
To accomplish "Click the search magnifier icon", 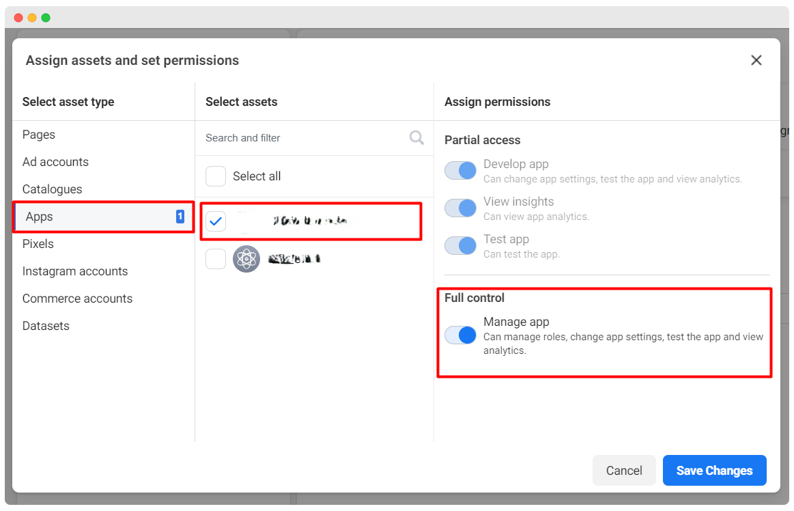I will [416, 138].
